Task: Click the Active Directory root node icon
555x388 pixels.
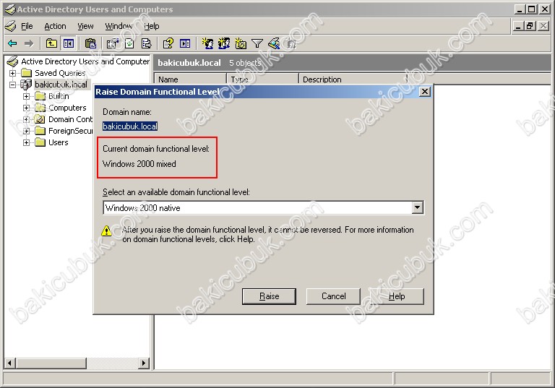Action: pos(12,61)
